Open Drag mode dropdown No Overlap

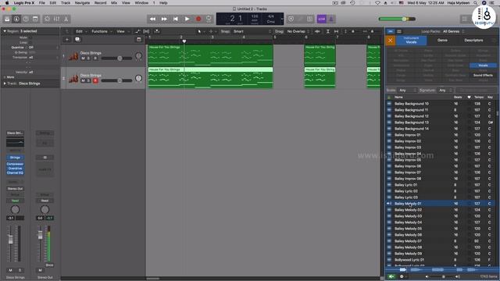(298, 31)
